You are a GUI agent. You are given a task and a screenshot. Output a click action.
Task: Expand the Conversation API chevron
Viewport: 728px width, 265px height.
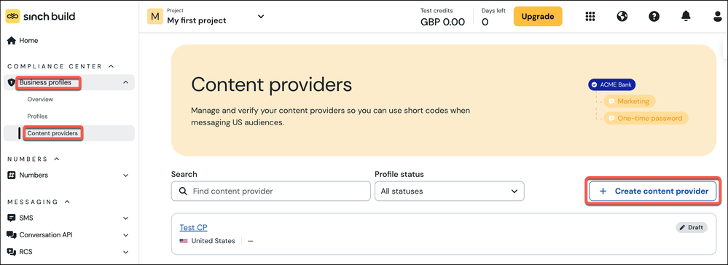pos(125,235)
